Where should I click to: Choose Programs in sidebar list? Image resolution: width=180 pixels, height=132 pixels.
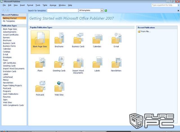[x=7, y=91]
